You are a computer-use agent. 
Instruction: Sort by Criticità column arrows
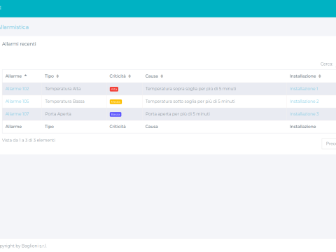tap(129, 76)
